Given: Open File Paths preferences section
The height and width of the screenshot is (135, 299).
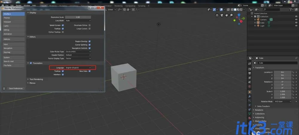Looking at the screenshot, I should [x=13, y=65].
